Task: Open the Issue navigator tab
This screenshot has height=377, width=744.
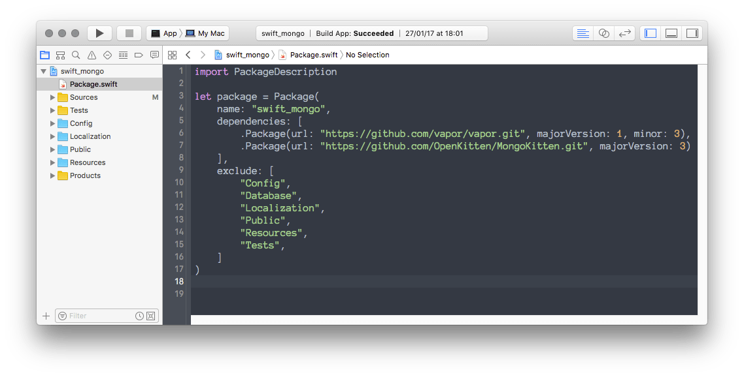Action: tap(92, 55)
